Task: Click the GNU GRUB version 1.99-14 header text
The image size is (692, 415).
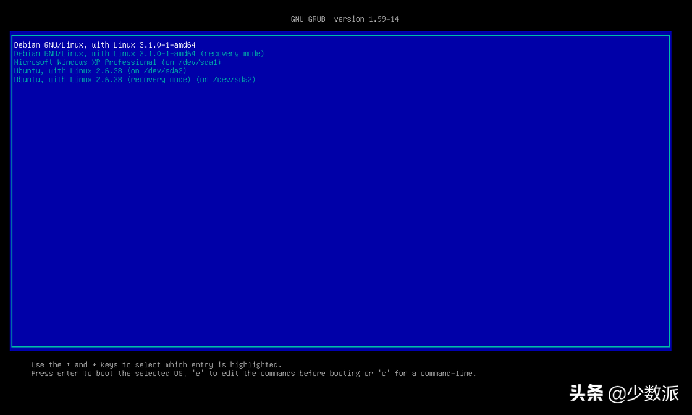Action: [x=344, y=19]
